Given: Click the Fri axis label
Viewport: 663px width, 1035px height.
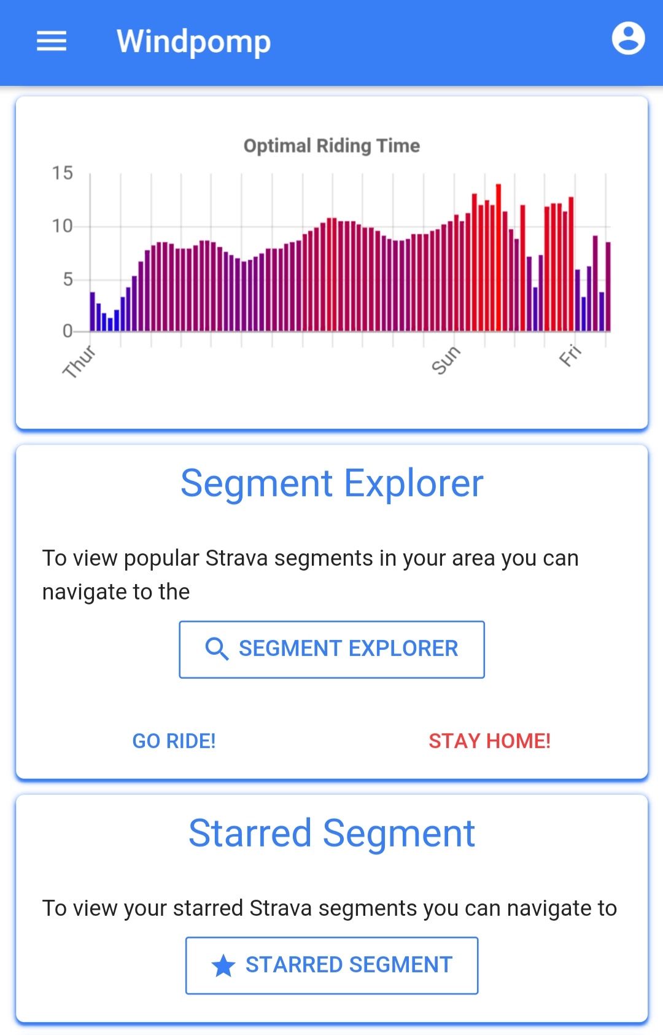Looking at the screenshot, I should [570, 356].
